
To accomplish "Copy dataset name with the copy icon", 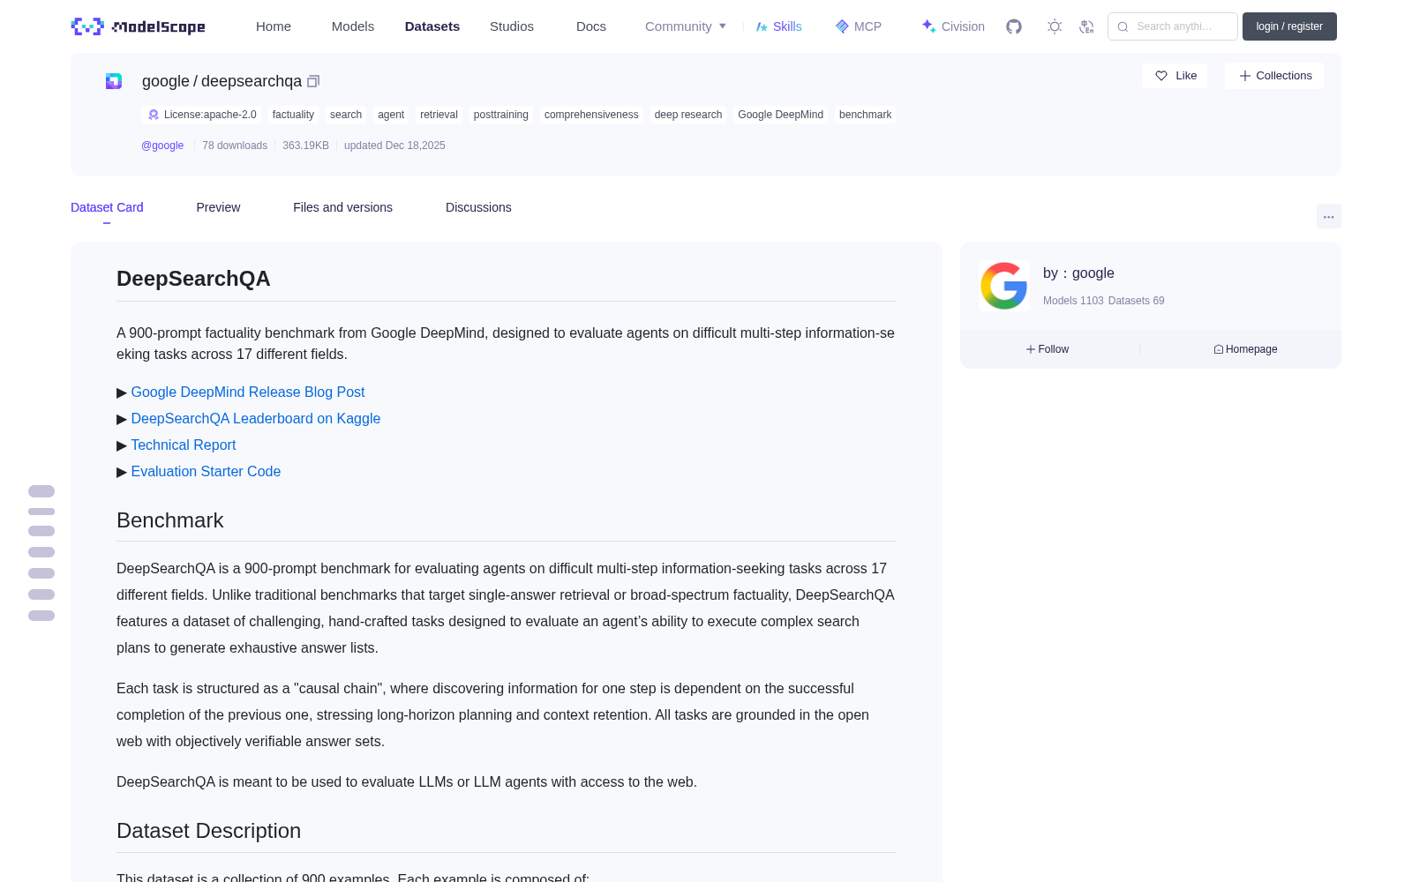I will [313, 81].
